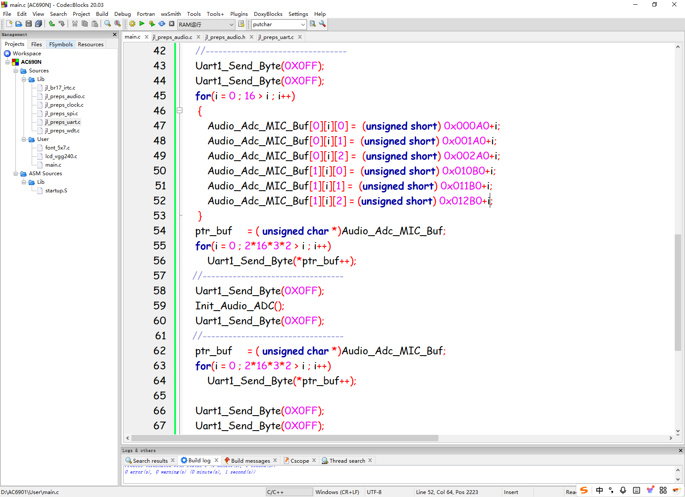Open the IME toolbox grid icon

pos(663,490)
